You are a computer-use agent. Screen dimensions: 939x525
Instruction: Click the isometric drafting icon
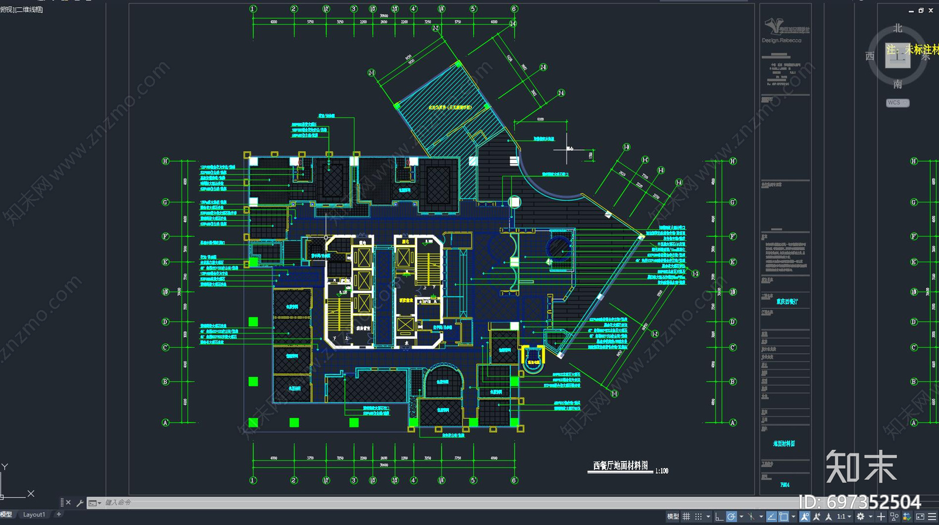[751, 517]
